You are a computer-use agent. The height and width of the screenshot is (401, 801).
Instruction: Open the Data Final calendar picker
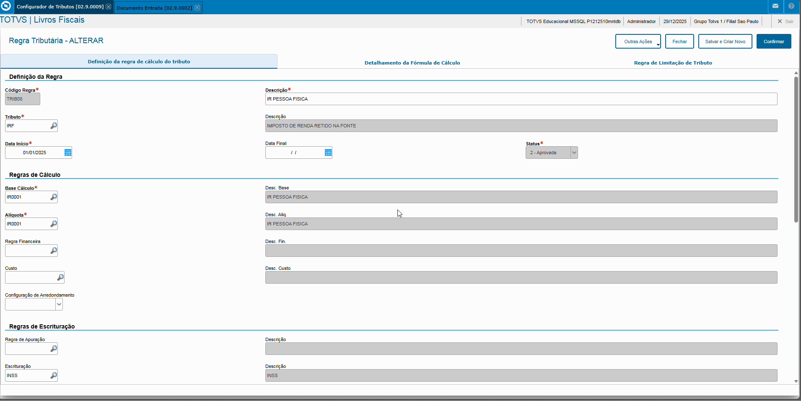tap(328, 153)
